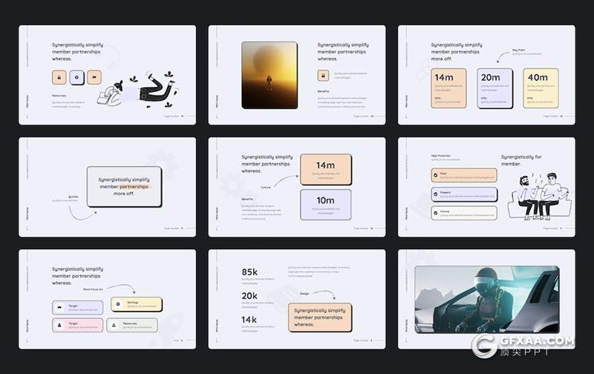
Task: Click the 40m yellow stat card
Action: click(x=540, y=88)
